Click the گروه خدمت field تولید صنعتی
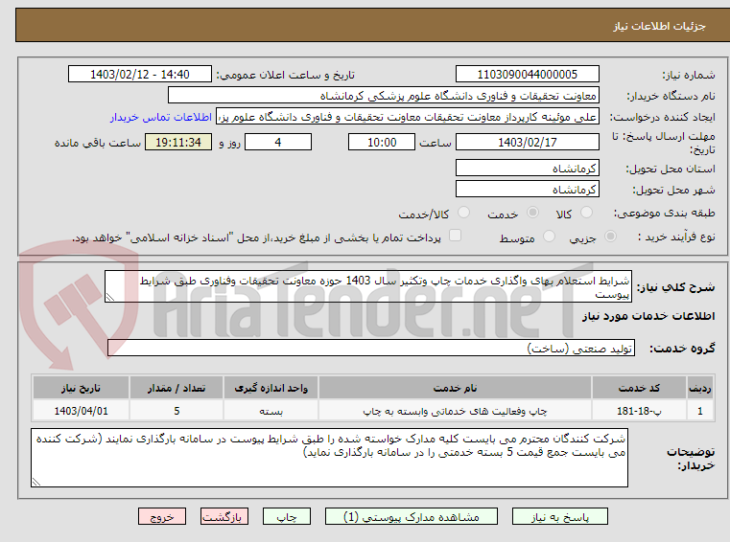730x542 pixels. (x=371, y=349)
